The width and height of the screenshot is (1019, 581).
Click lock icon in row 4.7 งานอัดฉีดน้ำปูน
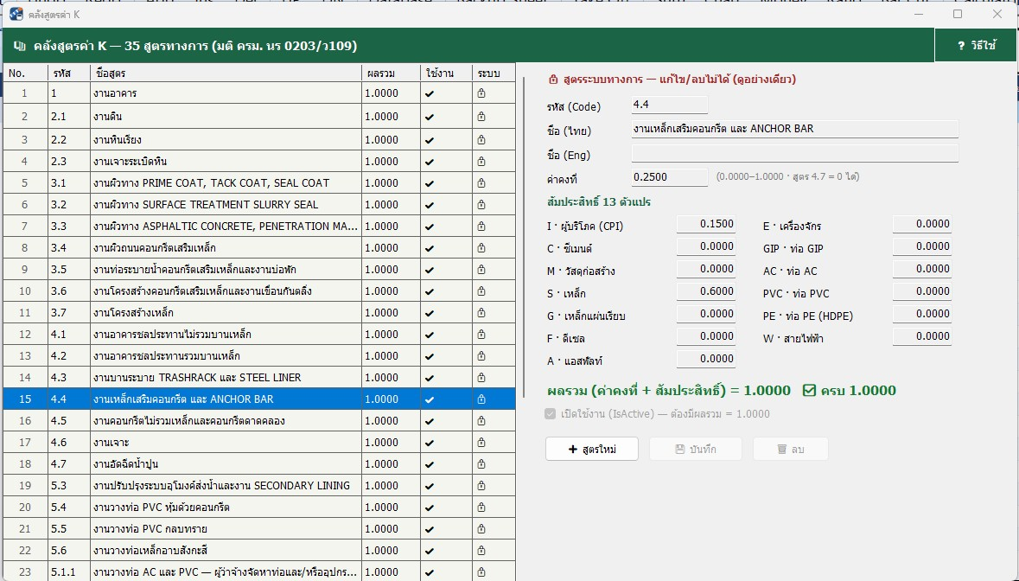point(481,464)
